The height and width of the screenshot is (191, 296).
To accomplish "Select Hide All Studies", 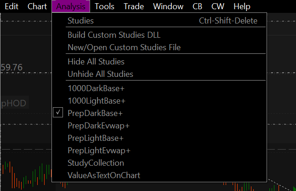I will [96, 62].
